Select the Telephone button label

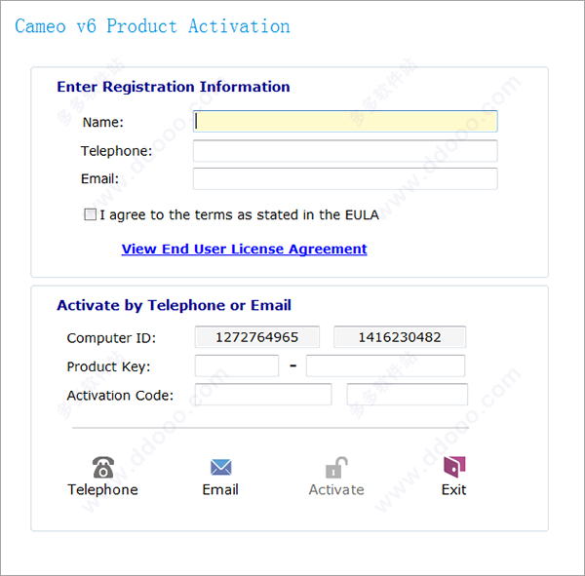point(102,489)
